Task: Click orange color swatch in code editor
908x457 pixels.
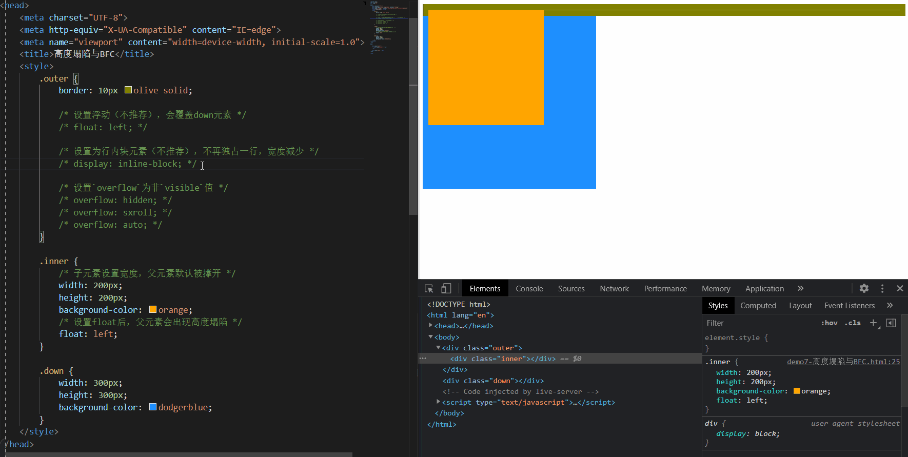Action: (x=152, y=309)
